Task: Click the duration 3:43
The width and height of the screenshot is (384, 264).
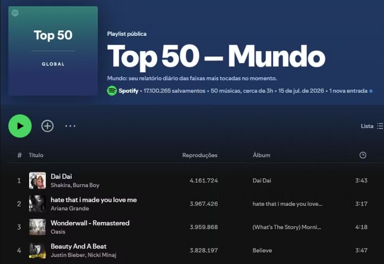Action: [x=361, y=180]
